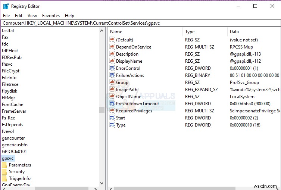281x190 pixels.
Task: Click the DisplayName value icon
Action: [112, 61]
